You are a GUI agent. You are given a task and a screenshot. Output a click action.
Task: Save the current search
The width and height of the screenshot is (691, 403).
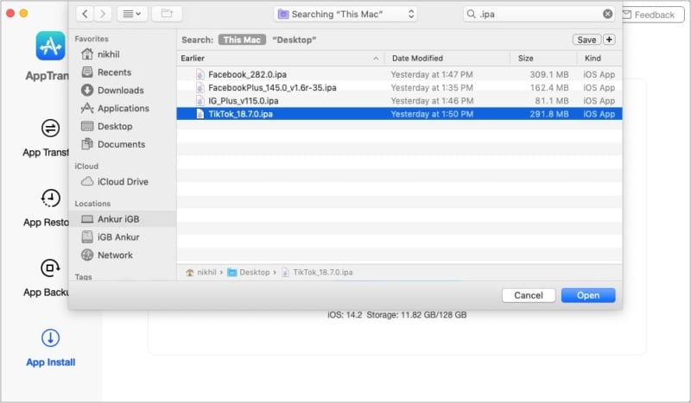click(x=586, y=40)
